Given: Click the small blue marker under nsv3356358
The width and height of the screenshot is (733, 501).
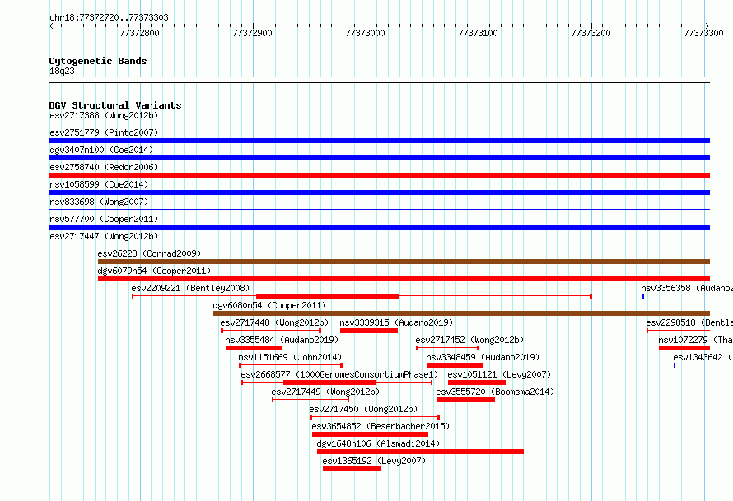Looking at the screenshot, I should (x=642, y=296).
